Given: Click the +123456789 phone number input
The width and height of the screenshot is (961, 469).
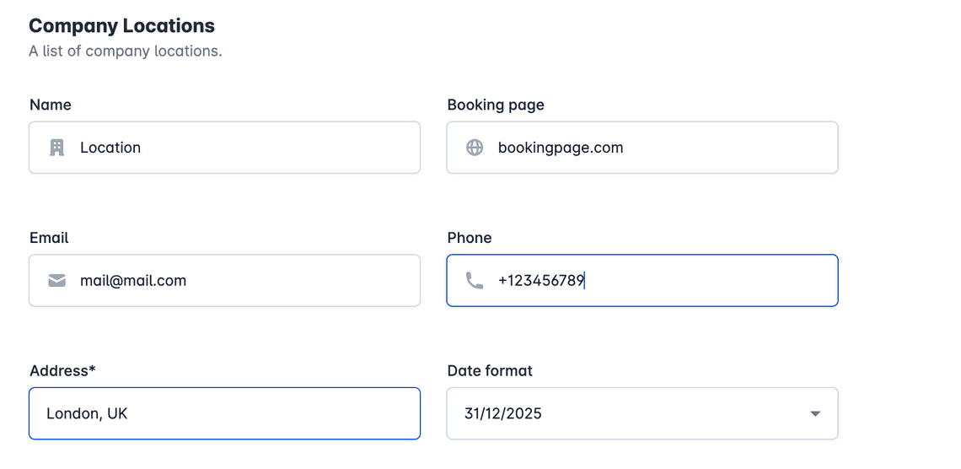Looking at the screenshot, I should [642, 281].
